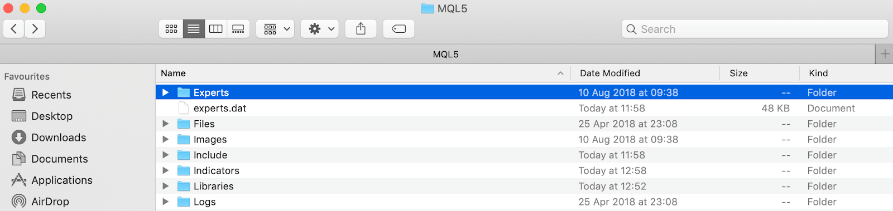This screenshot has height=211, width=893.
Task: Expand the Libraries folder triangle
Action: pyautogui.click(x=165, y=186)
